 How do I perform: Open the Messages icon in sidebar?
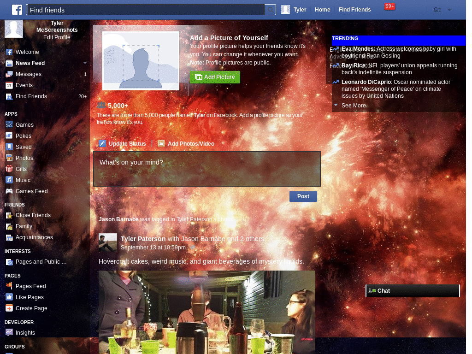[x=9, y=74]
